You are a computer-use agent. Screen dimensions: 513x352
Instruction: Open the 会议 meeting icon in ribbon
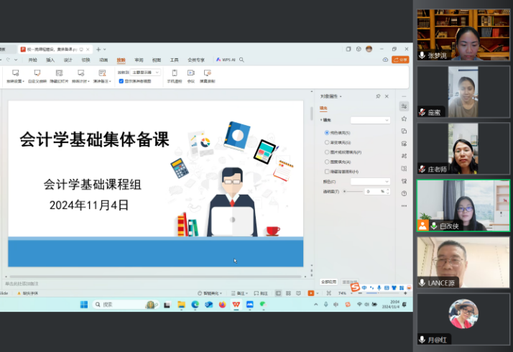tap(190, 73)
